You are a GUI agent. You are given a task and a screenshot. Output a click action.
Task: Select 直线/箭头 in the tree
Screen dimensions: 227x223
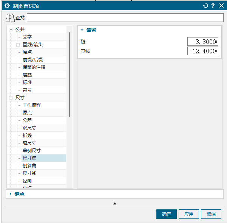[32, 45]
